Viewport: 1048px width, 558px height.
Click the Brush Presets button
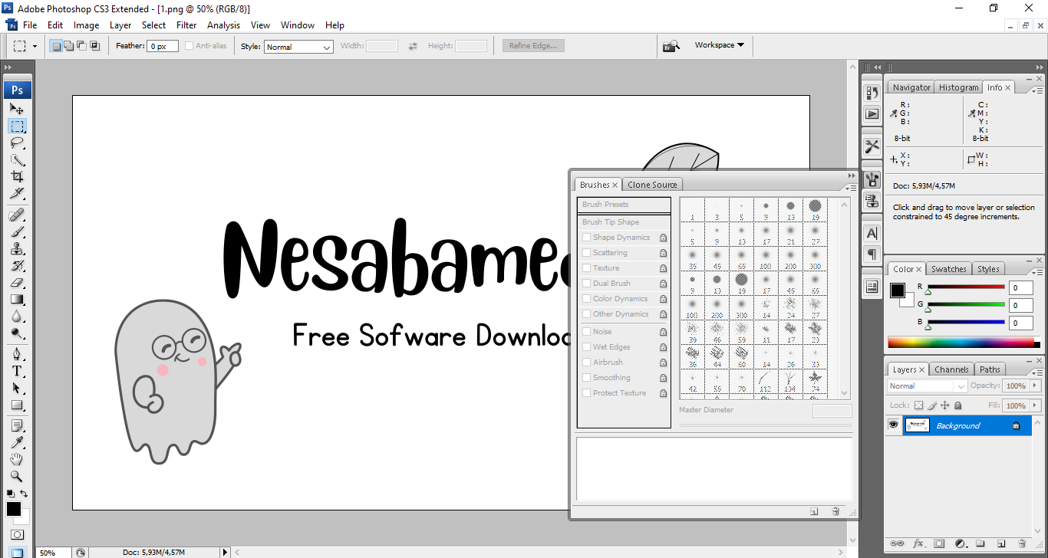click(x=624, y=205)
